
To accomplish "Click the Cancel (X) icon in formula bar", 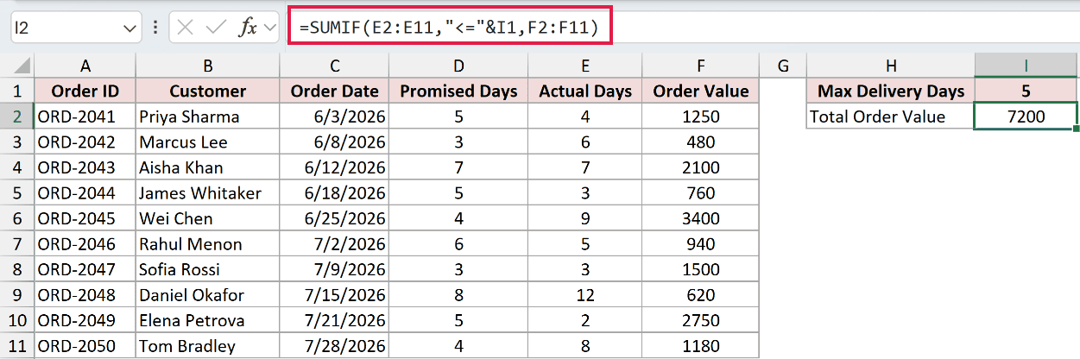I will point(184,28).
